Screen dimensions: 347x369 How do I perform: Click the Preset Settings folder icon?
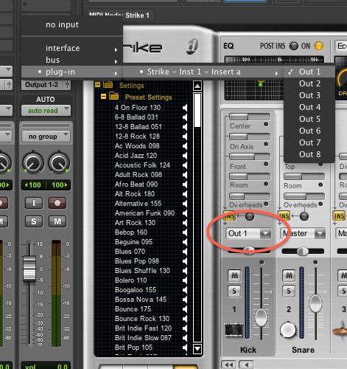[113, 96]
